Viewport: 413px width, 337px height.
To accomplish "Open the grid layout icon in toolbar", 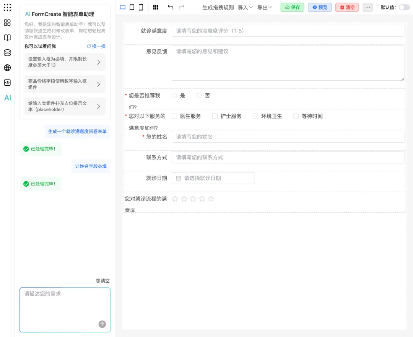I will point(156,7).
